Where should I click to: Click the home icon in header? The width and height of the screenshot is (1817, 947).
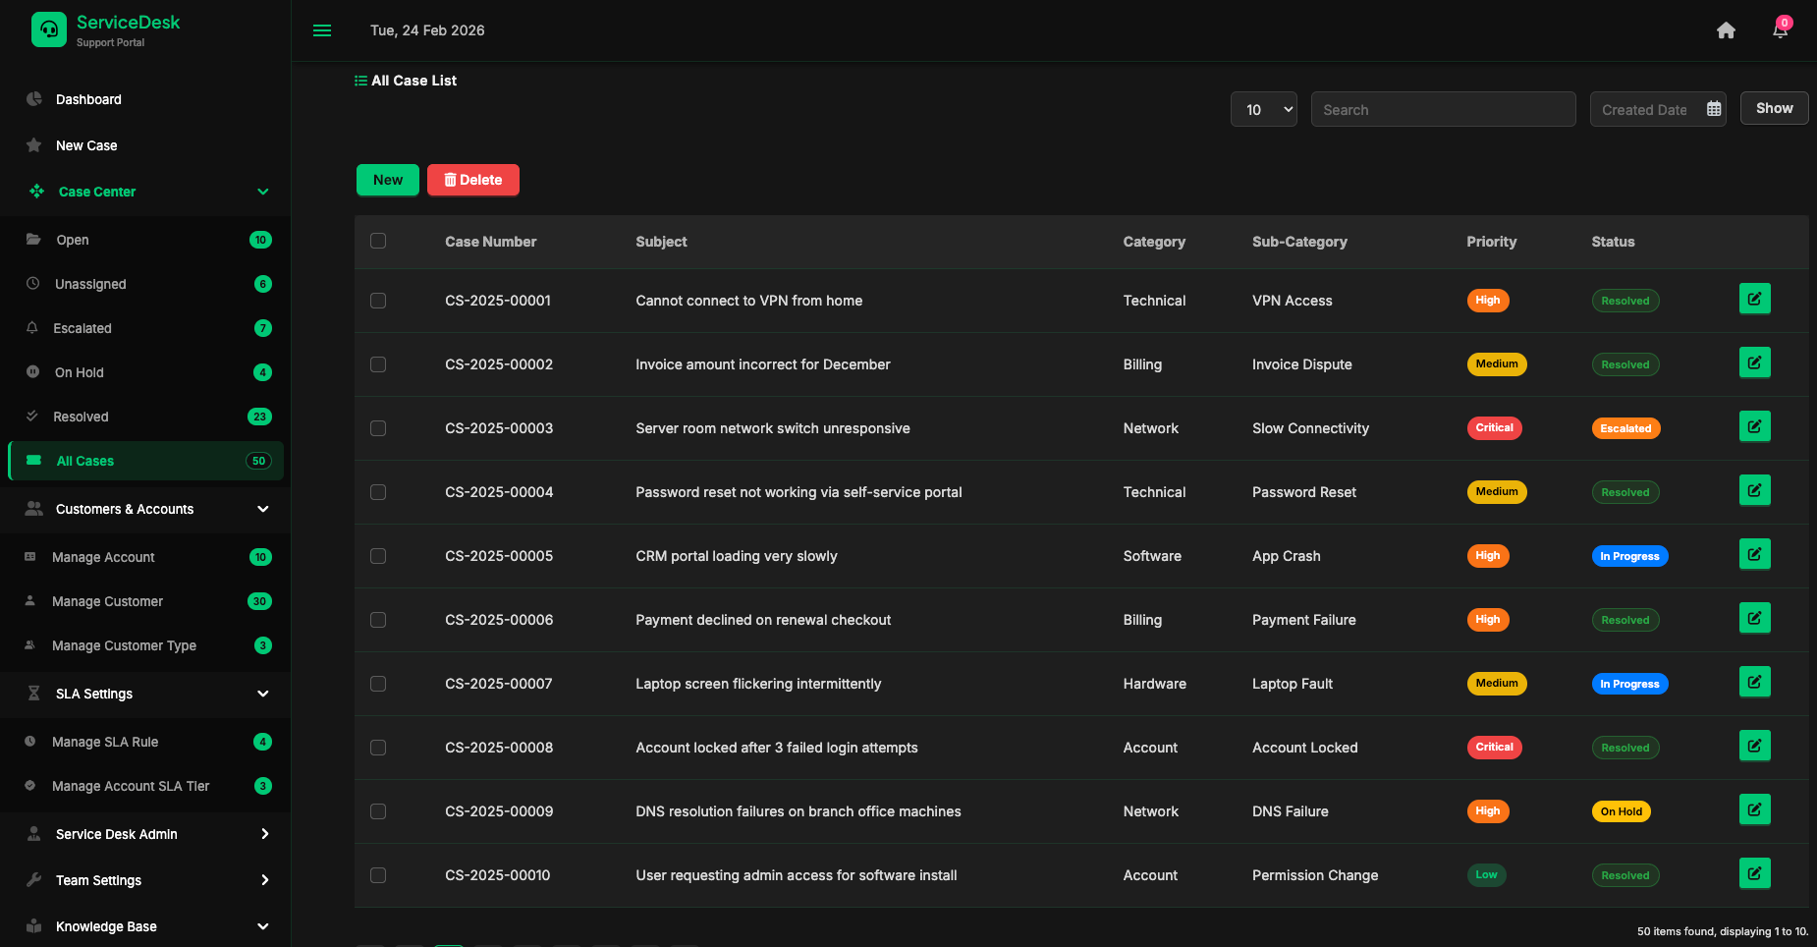[1726, 30]
